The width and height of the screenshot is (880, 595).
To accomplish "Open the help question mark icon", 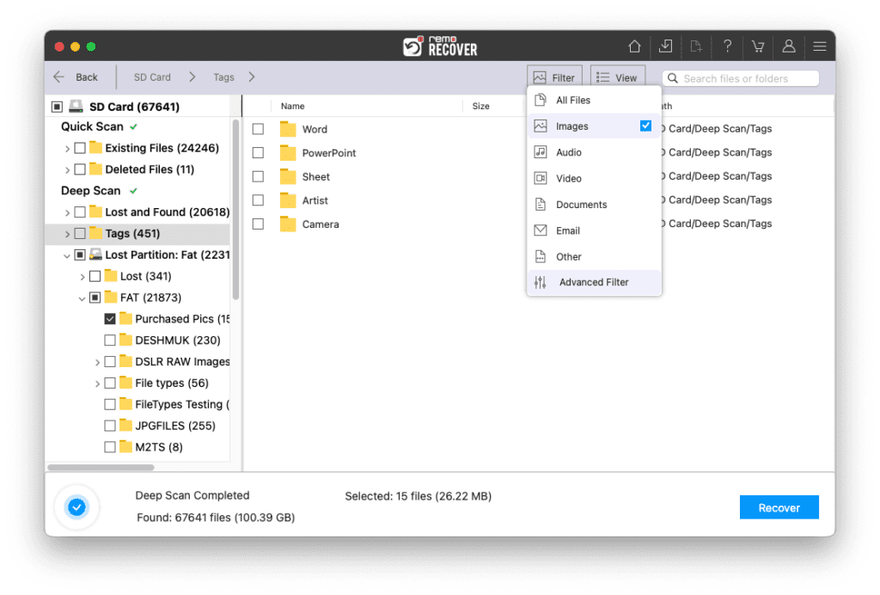I will pyautogui.click(x=727, y=46).
